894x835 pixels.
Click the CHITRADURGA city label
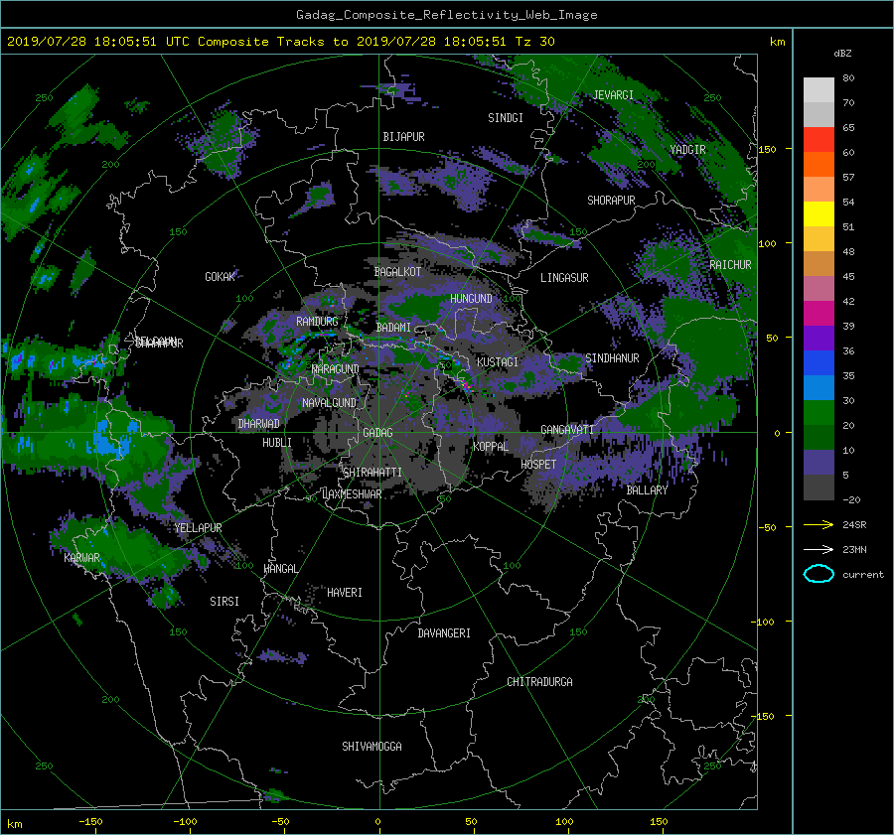[540, 682]
